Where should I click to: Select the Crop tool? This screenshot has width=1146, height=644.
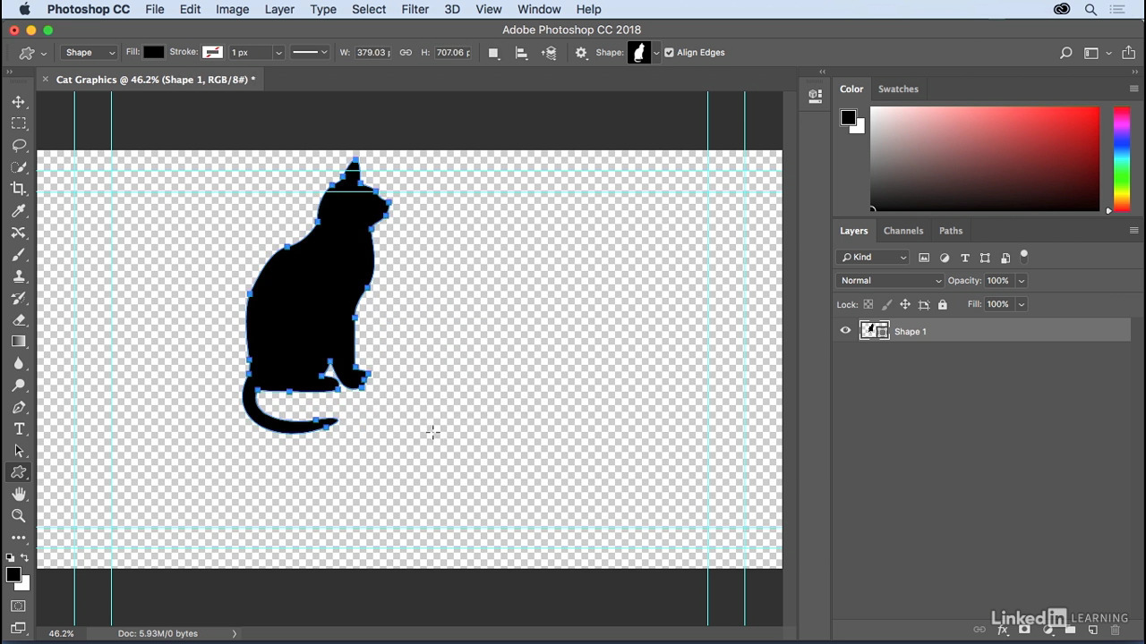coord(19,189)
